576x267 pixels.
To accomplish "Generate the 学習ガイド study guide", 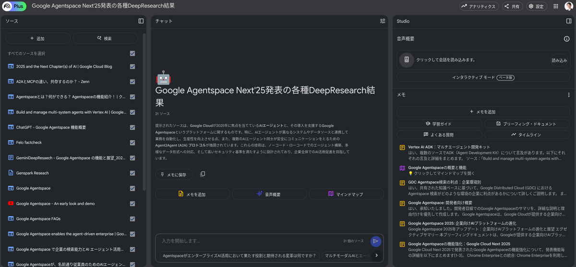I will click(x=439, y=124).
